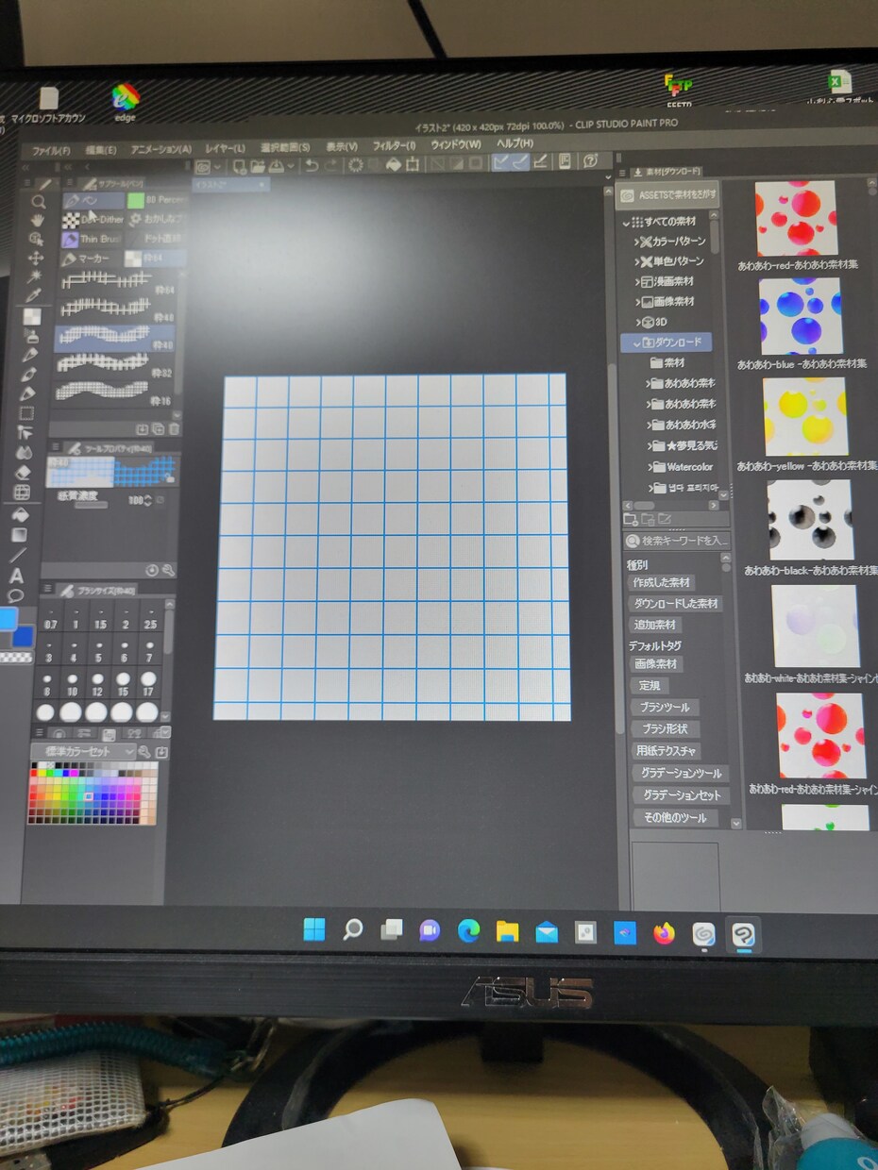Open Sub Tool Detail wrench icon

pyautogui.click(x=168, y=571)
